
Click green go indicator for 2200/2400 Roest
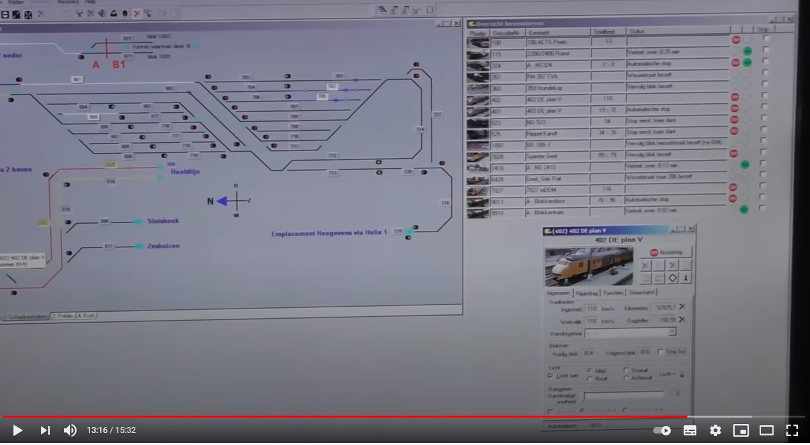point(747,51)
